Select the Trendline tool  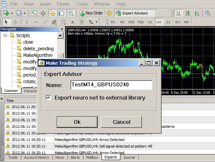point(45,22)
